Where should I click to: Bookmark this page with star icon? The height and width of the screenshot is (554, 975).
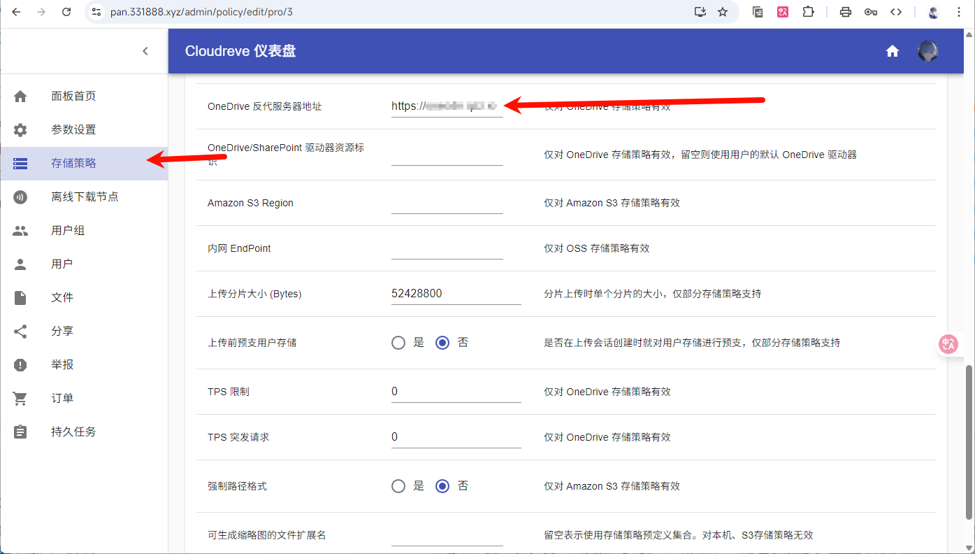coord(723,12)
